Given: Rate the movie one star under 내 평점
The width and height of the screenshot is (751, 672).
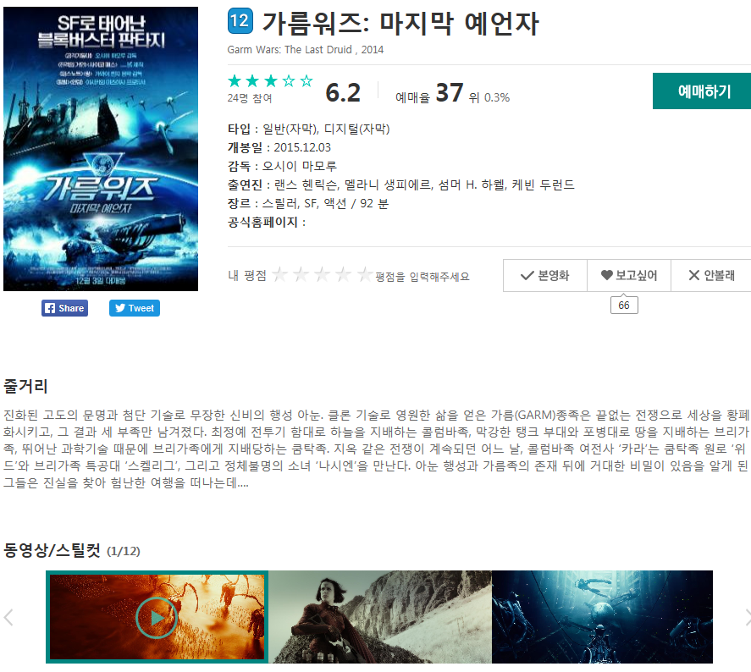Looking at the screenshot, I should pos(279,274).
